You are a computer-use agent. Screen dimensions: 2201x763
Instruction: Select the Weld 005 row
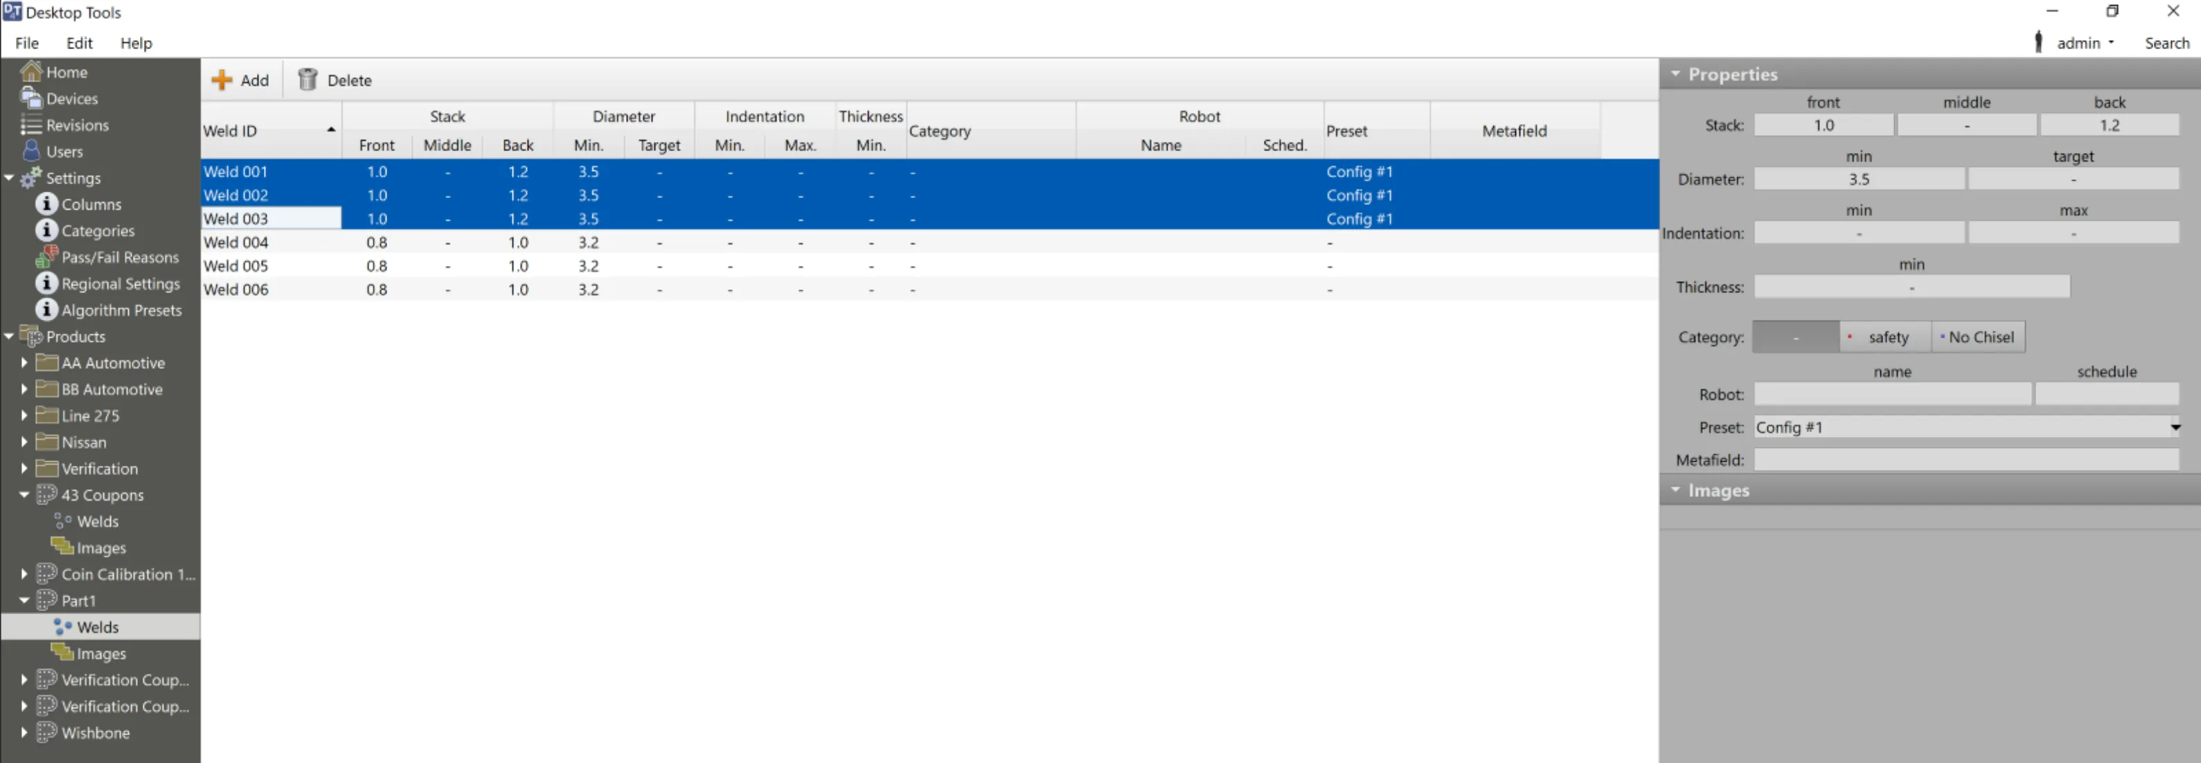click(x=929, y=266)
